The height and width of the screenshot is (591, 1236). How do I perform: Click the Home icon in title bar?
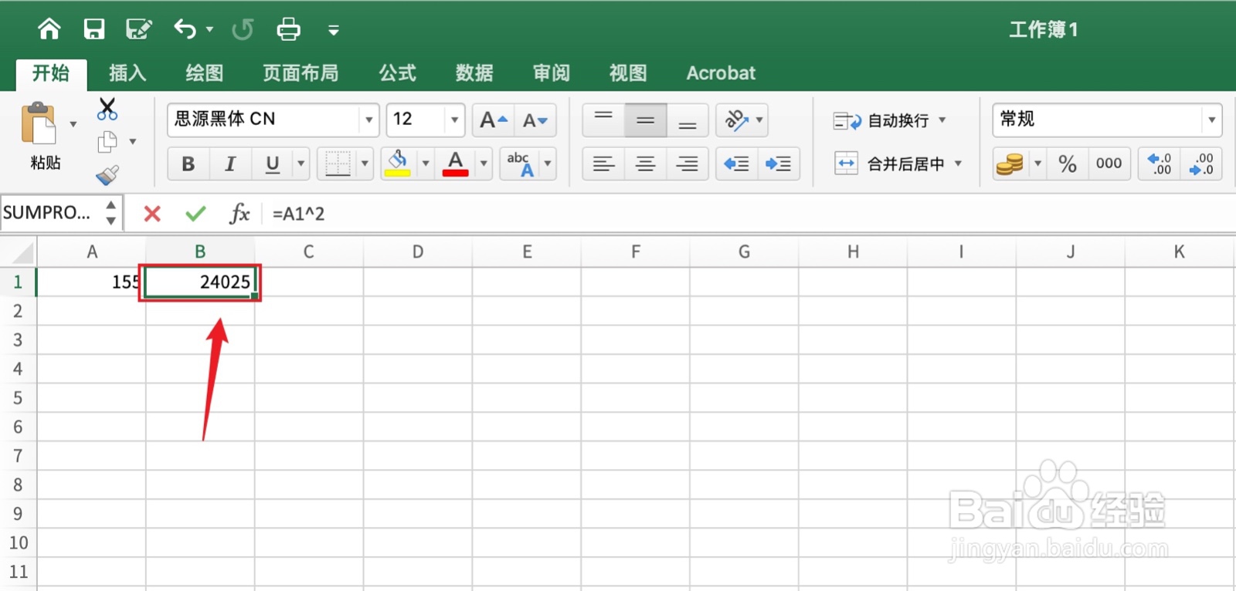(49, 29)
